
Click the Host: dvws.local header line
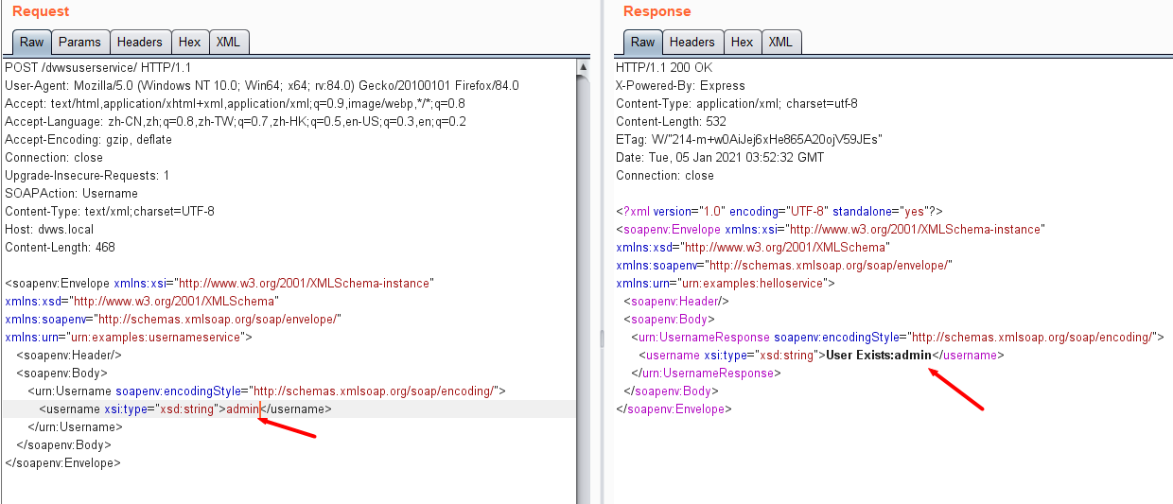click(49, 230)
